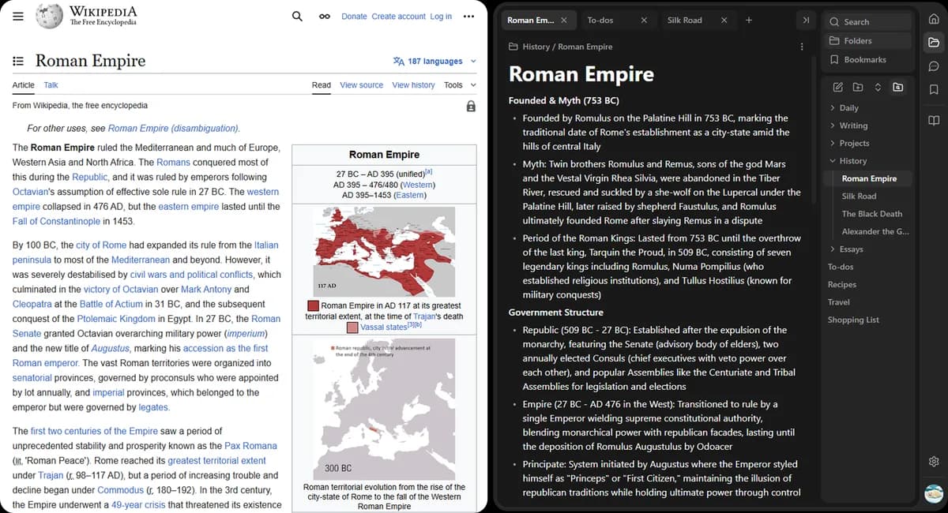Click the folder search icon in sidebar toolbar
This screenshot has width=948, height=513.
point(897,87)
